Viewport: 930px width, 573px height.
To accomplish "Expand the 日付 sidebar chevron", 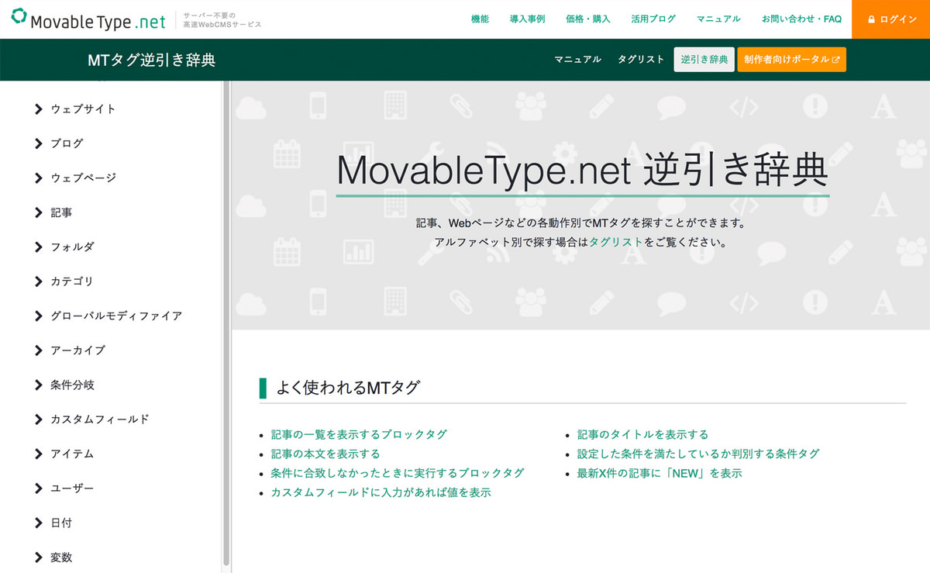I will tap(39, 523).
